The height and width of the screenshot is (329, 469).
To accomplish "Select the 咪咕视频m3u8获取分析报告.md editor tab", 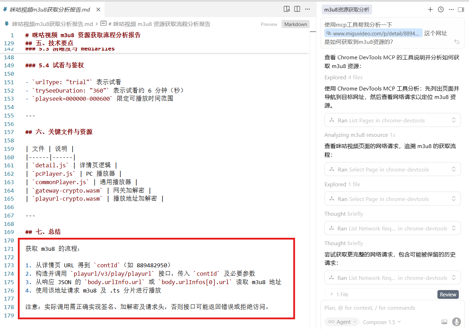I will 52,9.
